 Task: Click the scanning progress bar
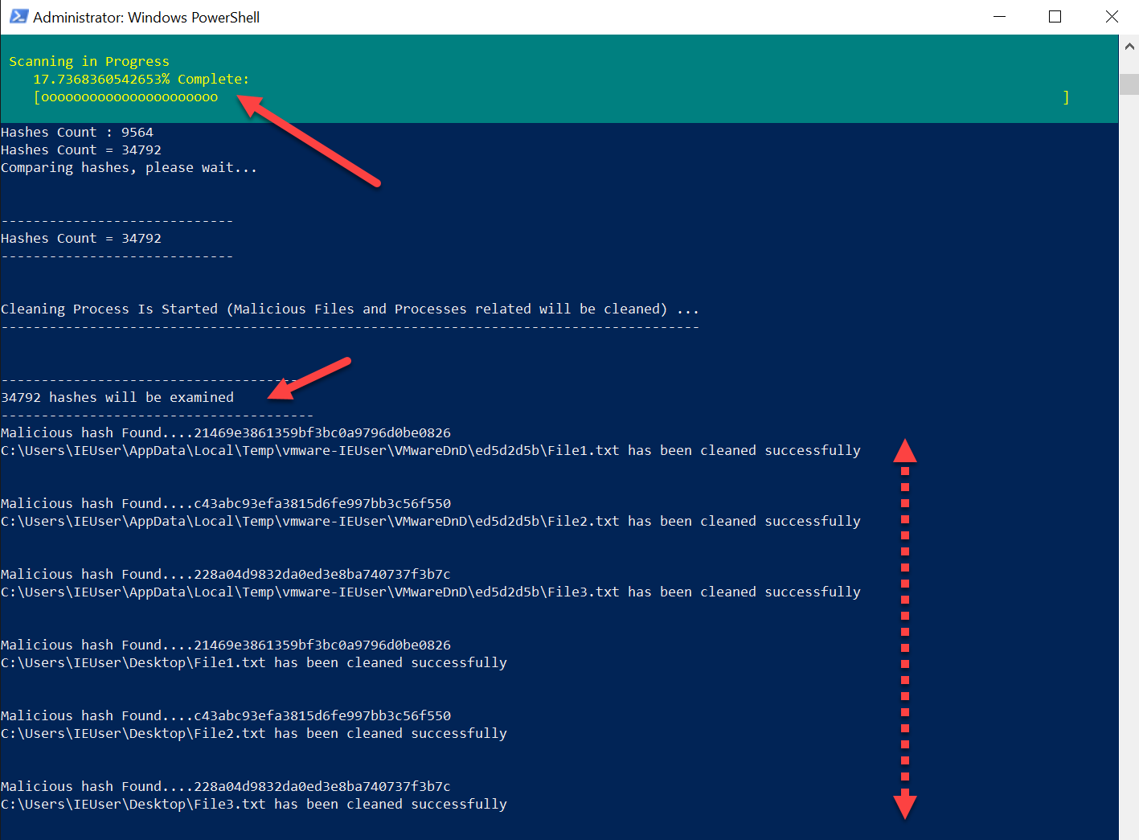[x=551, y=97]
